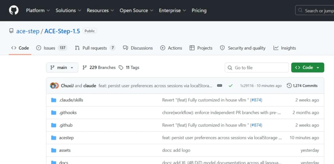Focus the Go to file search box
Image resolution: width=334 pixels, height=164 pixels.
click(x=257, y=67)
